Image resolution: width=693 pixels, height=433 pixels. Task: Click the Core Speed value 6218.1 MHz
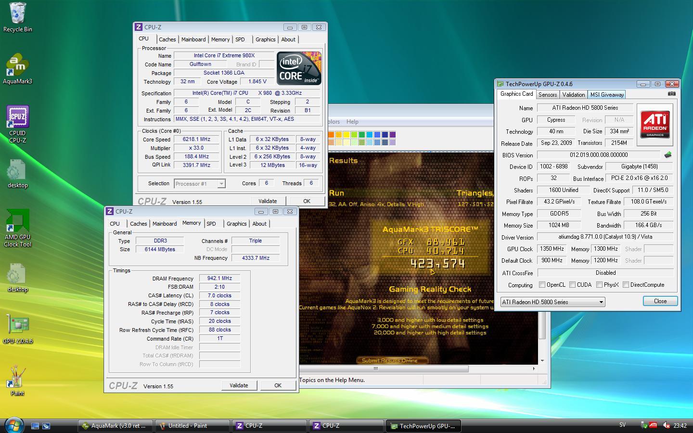(x=196, y=140)
